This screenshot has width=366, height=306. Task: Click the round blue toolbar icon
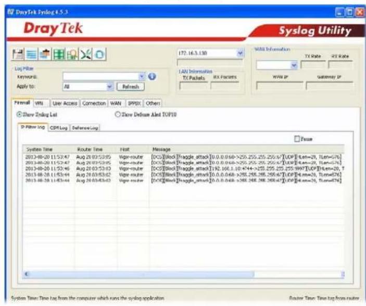pyautogui.click(x=99, y=54)
